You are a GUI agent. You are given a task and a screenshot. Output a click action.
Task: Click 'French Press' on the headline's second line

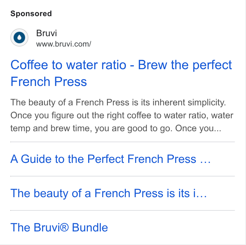point(49,82)
